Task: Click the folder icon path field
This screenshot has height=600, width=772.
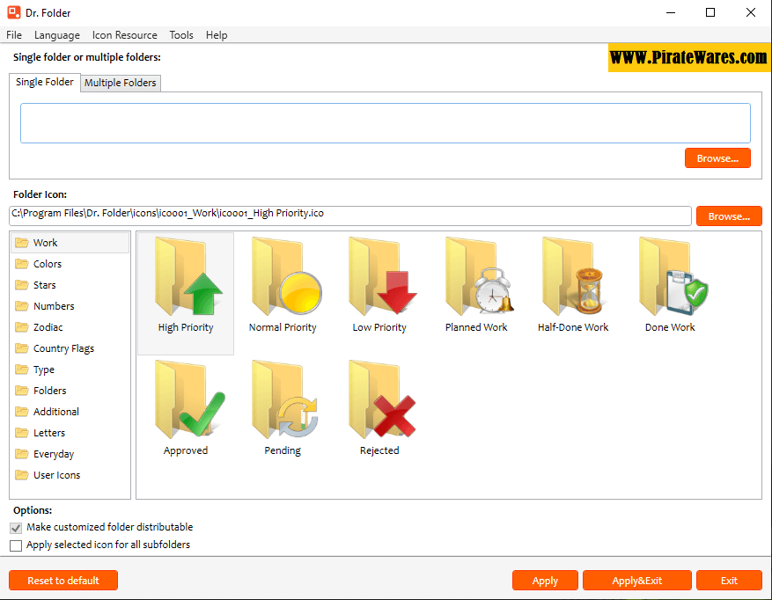Action: (350, 215)
